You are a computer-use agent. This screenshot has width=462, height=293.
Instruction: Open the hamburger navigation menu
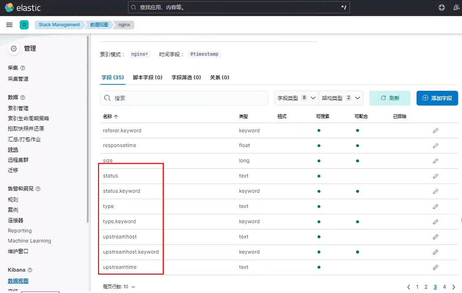click(9, 25)
